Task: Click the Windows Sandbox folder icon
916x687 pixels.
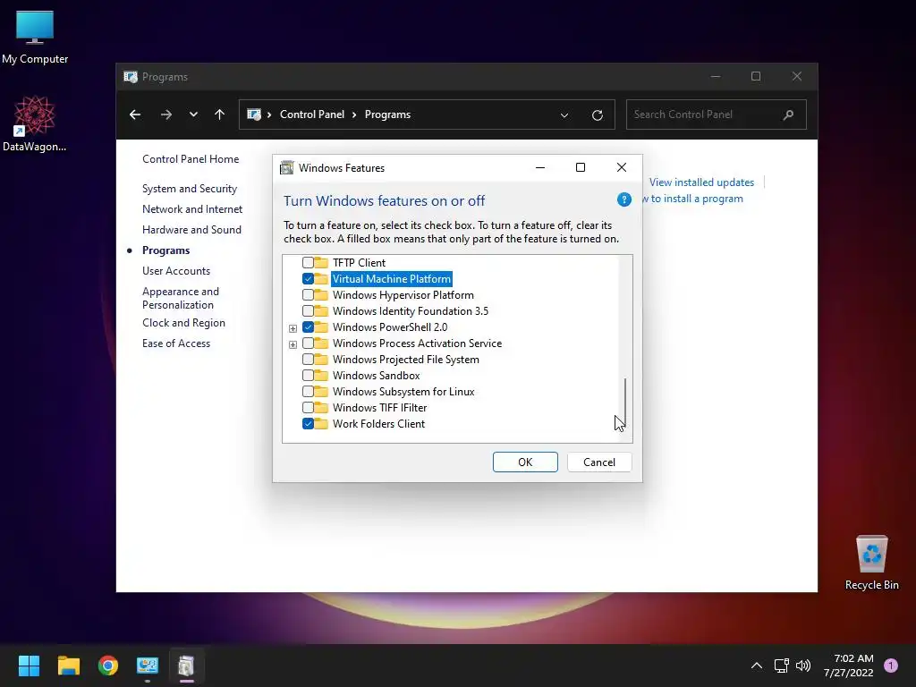Action: click(x=321, y=375)
